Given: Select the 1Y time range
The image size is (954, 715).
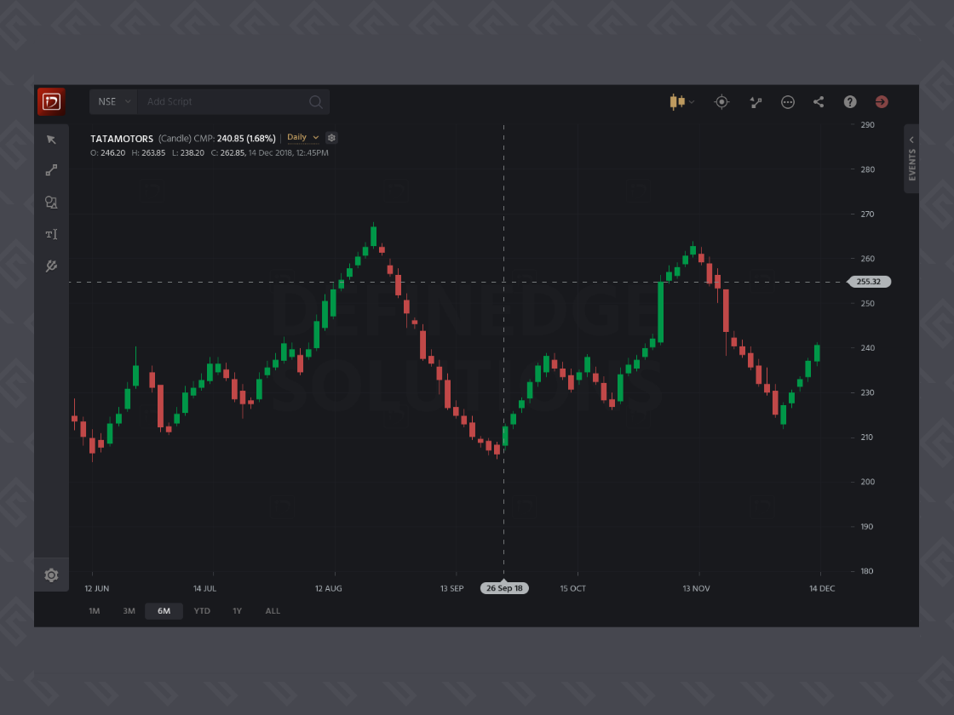Looking at the screenshot, I should [238, 611].
